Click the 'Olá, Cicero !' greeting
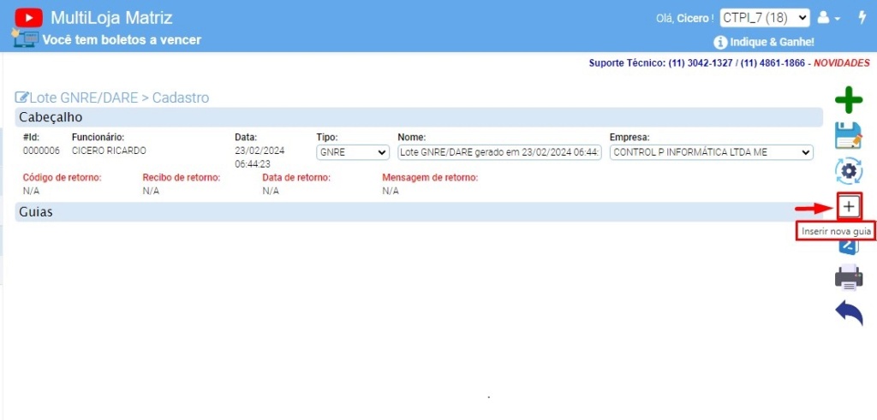Image resolution: width=877 pixels, height=420 pixels. pos(684,18)
